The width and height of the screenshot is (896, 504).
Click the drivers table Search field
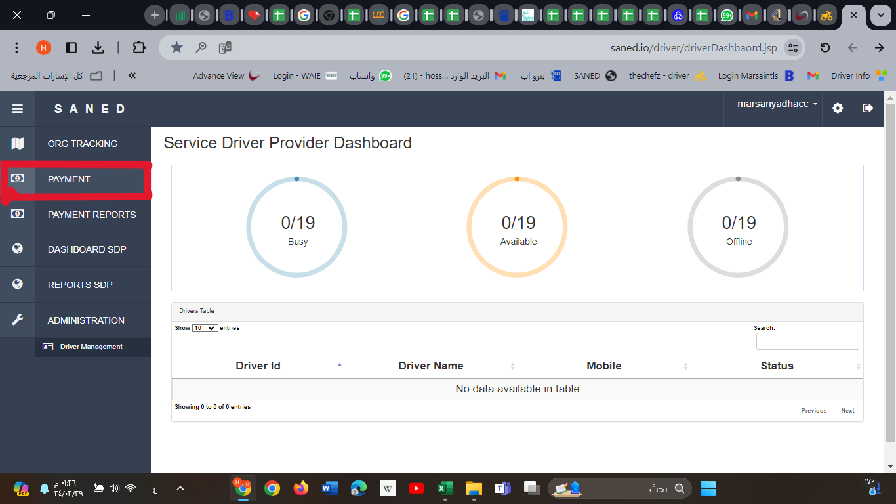click(x=807, y=341)
